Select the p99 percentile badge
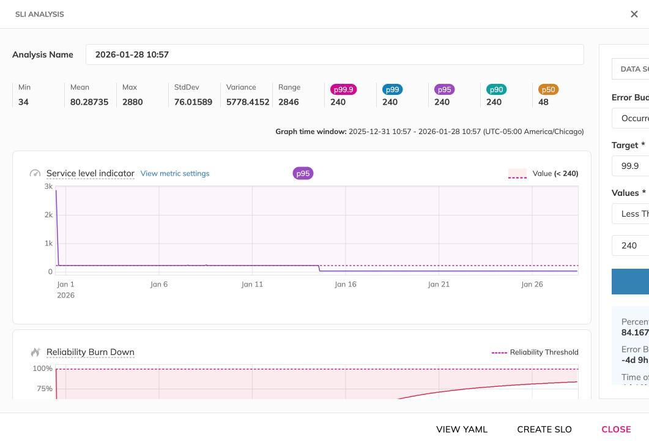 click(x=392, y=89)
